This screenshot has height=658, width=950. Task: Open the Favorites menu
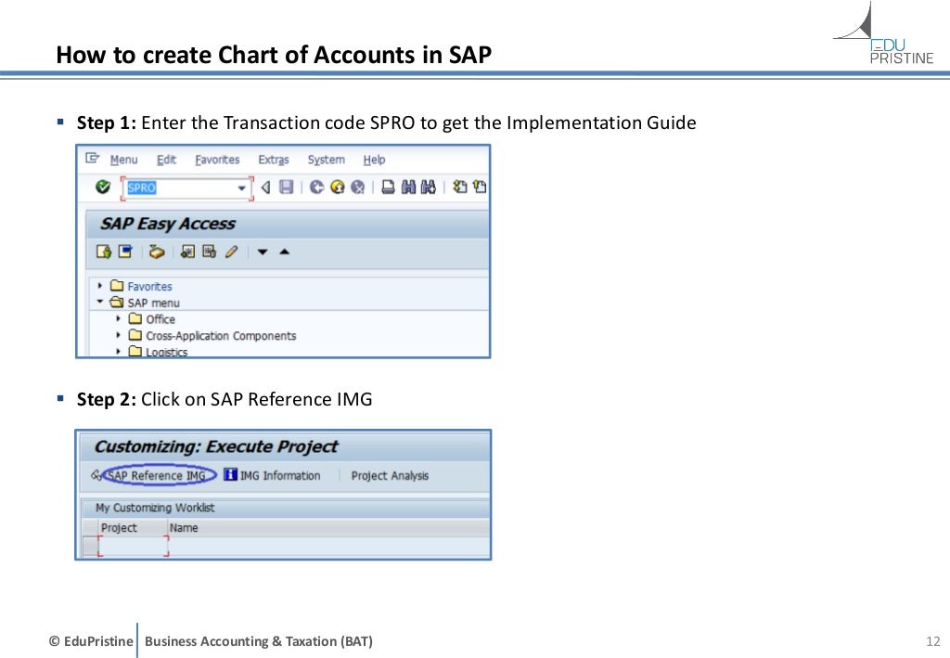point(217,160)
